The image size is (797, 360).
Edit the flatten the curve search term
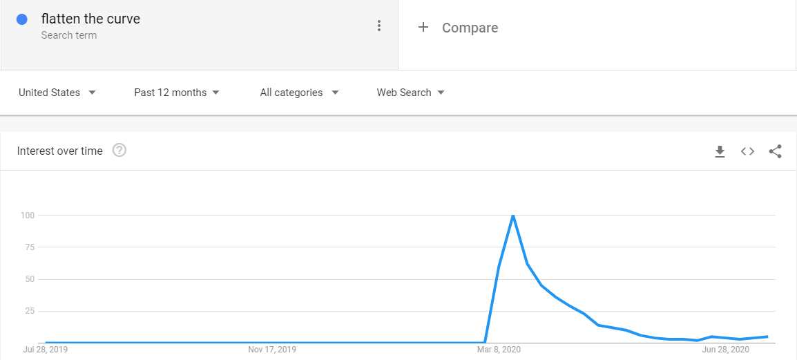click(90, 19)
